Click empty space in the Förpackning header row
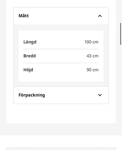 click(71, 95)
